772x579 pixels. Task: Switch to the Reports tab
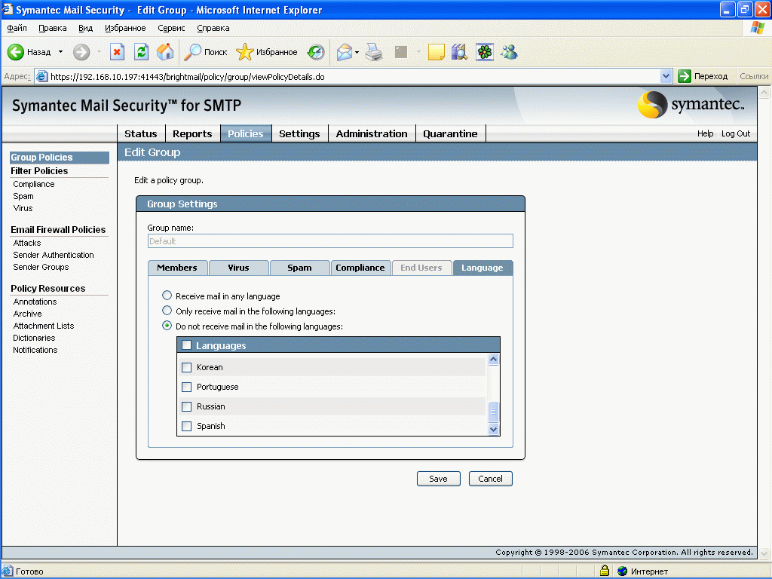(192, 133)
